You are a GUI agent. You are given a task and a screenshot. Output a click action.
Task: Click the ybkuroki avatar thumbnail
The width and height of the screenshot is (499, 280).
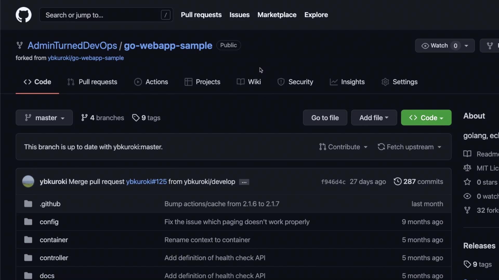[28, 181]
